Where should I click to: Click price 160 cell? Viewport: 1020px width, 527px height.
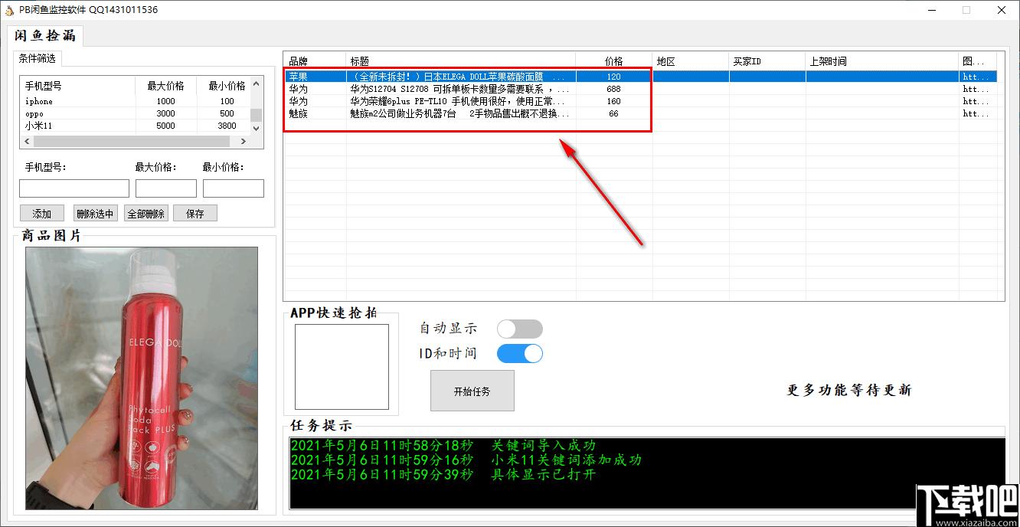pyautogui.click(x=614, y=101)
